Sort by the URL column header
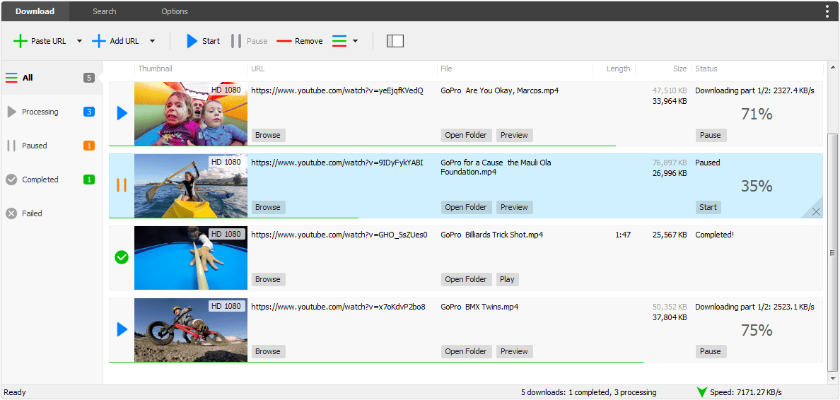The image size is (840, 400). click(257, 69)
